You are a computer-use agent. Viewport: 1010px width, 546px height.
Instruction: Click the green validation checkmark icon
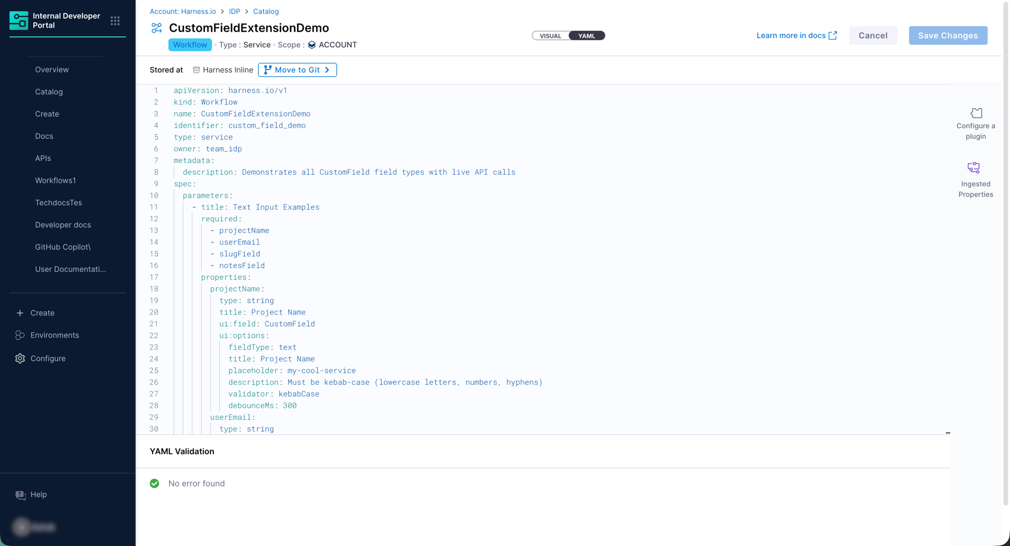154,484
